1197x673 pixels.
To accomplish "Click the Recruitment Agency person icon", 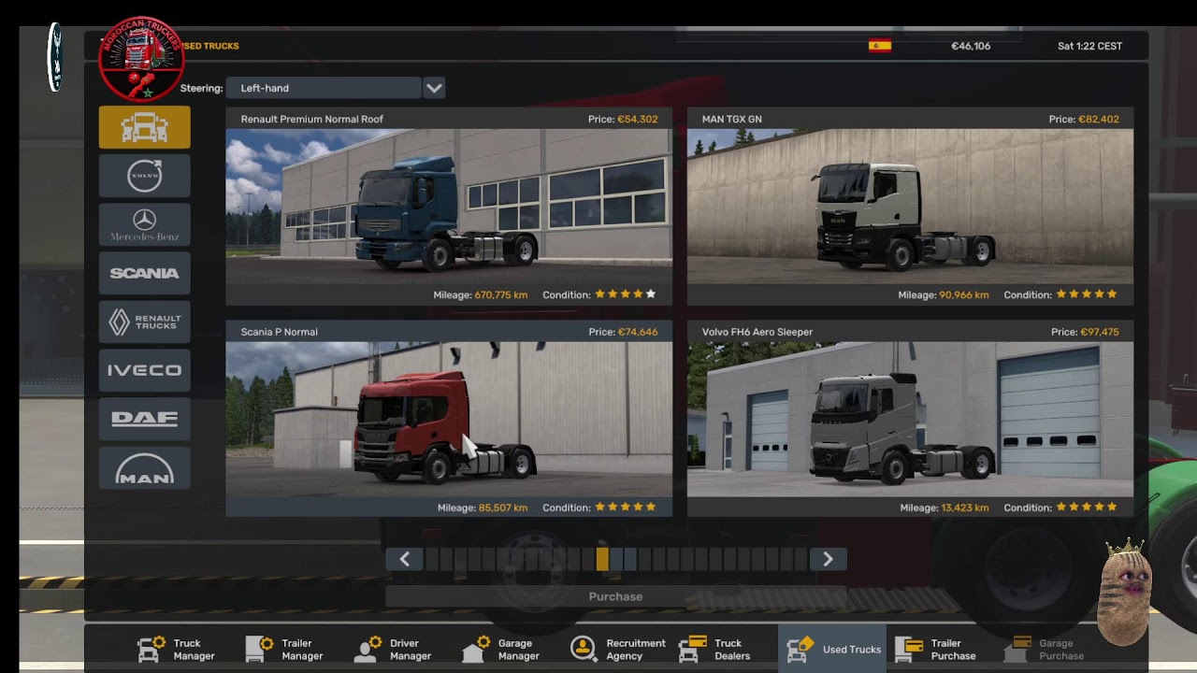I will tap(583, 649).
